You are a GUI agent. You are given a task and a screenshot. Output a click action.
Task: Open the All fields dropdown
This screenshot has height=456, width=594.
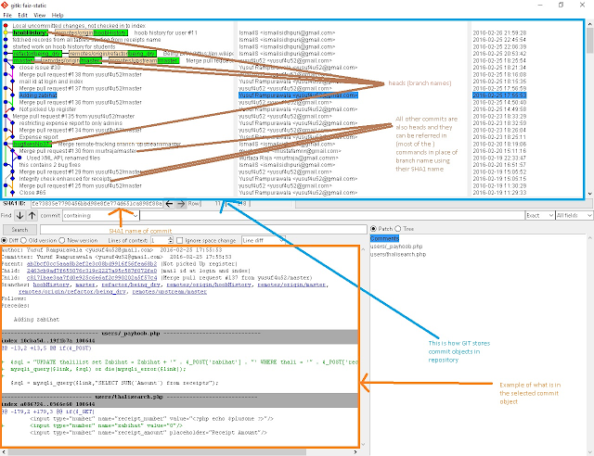pos(574,215)
